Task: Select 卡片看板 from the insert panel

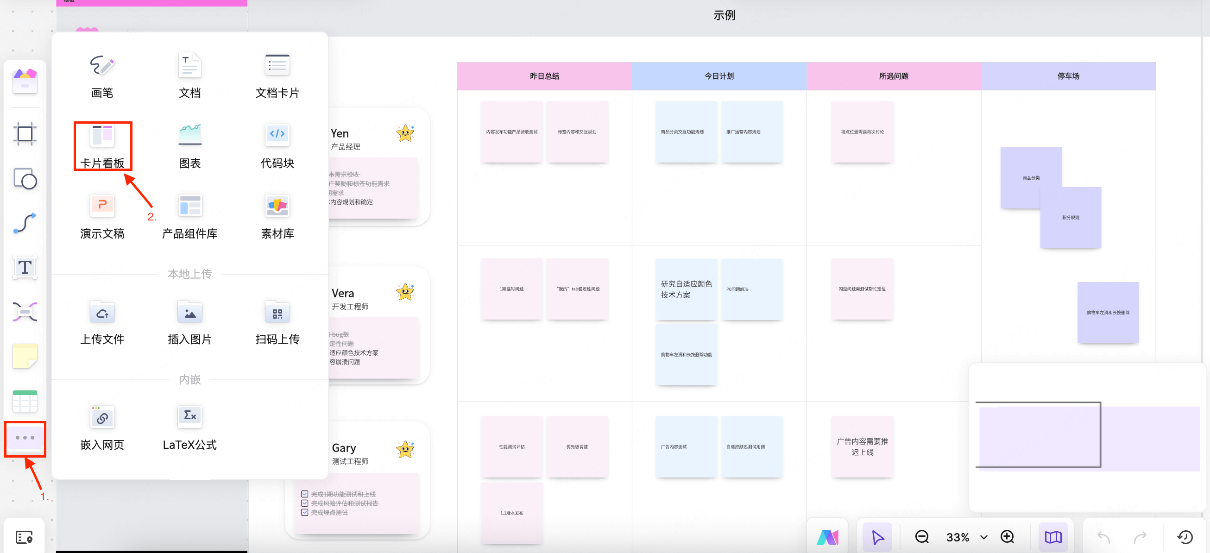Action: point(102,146)
